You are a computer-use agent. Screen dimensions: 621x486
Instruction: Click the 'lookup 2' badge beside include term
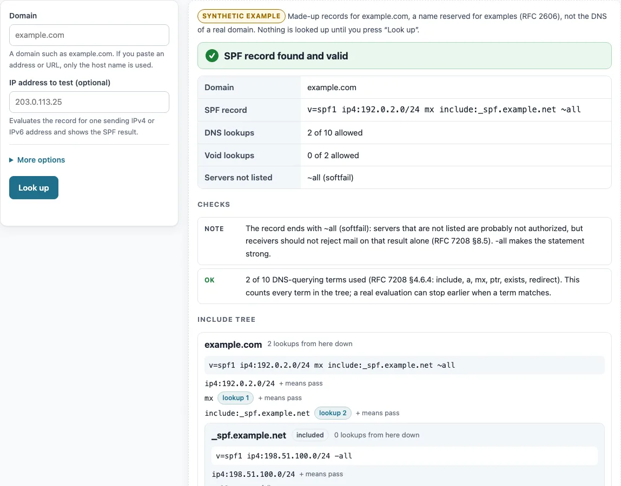pyautogui.click(x=333, y=413)
